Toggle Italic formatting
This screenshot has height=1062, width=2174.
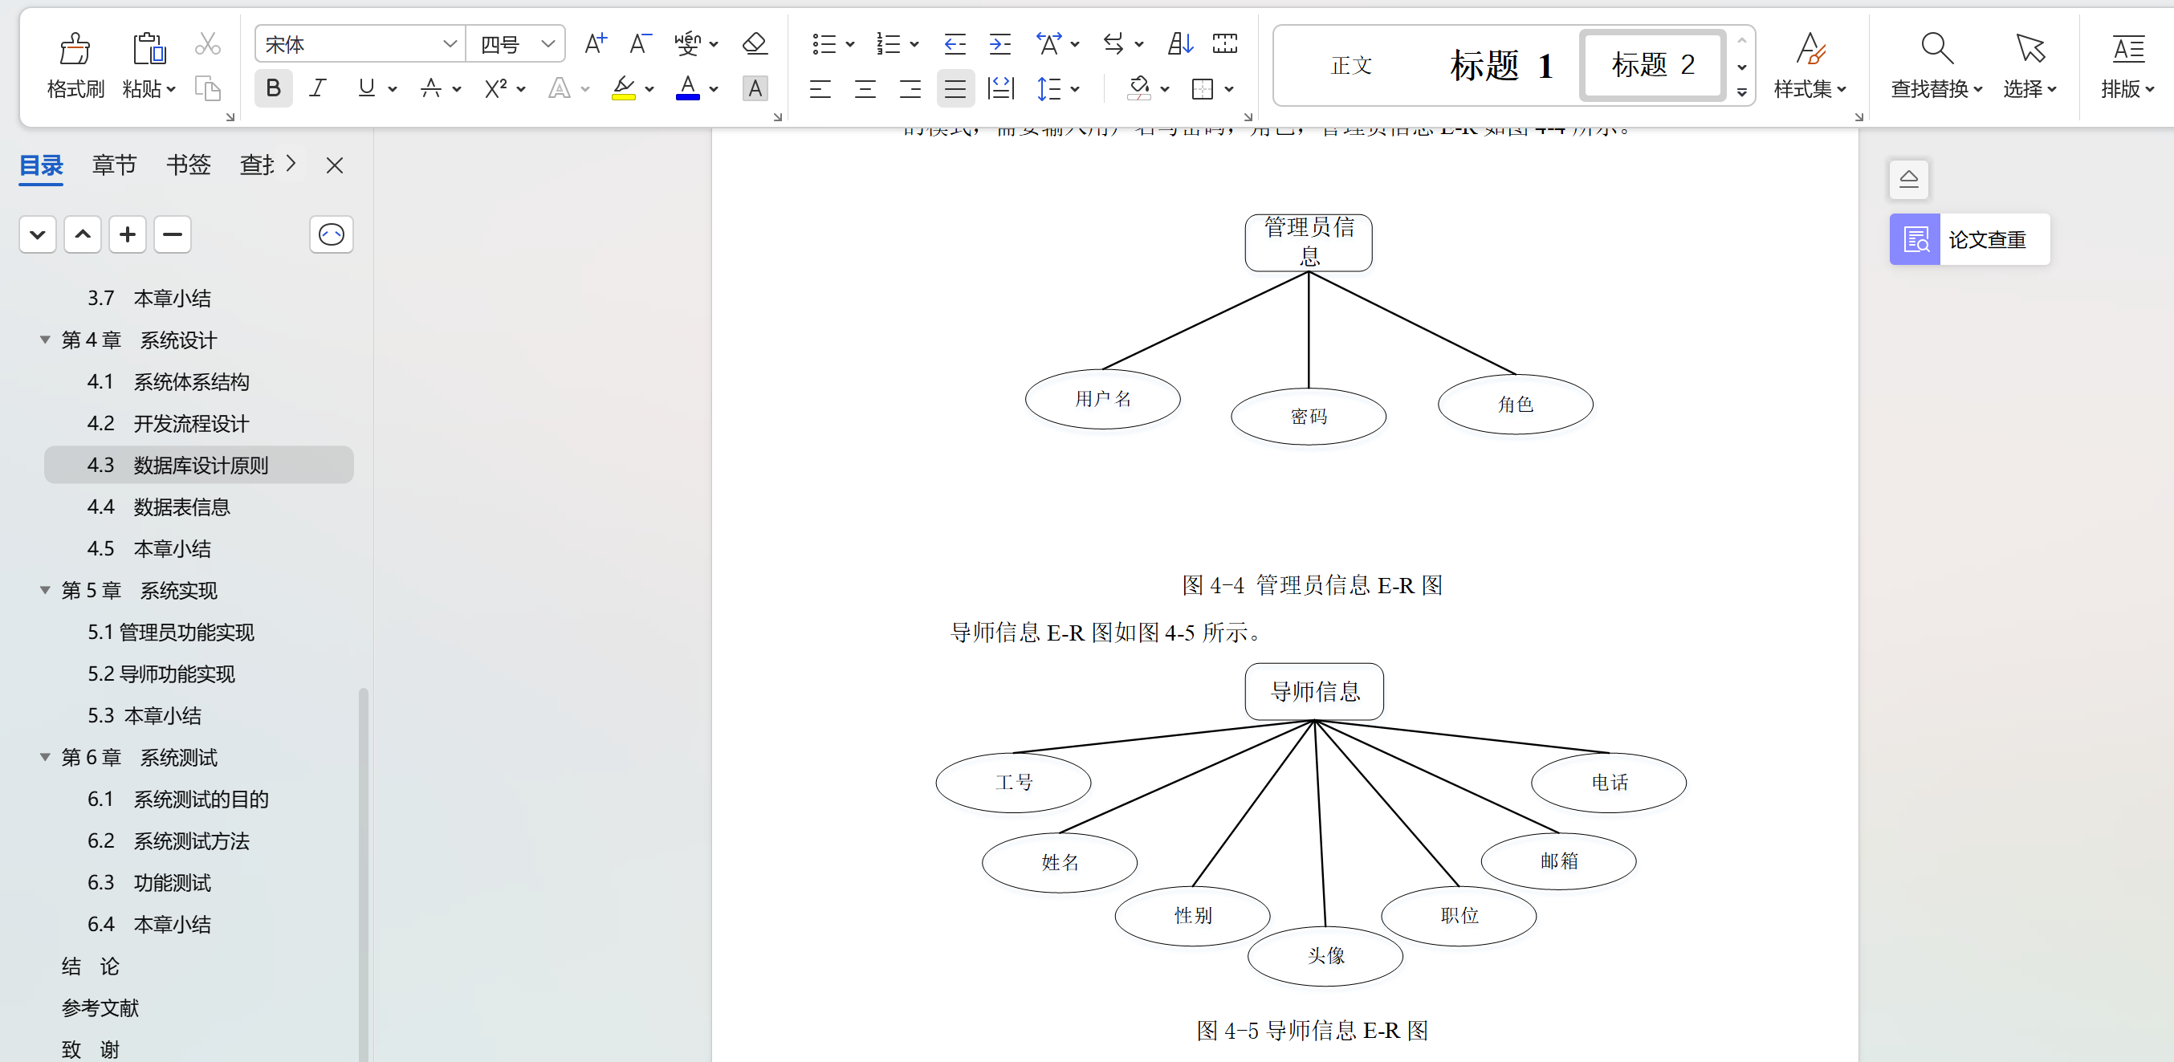click(318, 87)
